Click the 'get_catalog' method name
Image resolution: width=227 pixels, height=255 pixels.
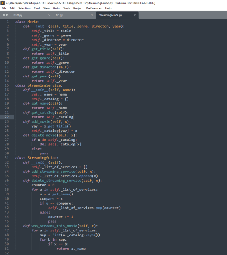(43, 113)
